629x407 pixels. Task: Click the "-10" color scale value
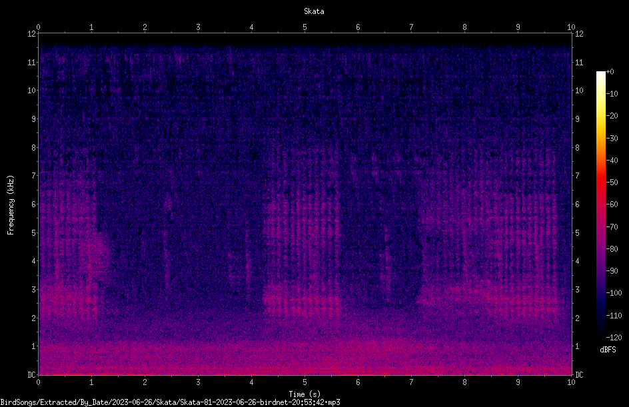[612, 94]
